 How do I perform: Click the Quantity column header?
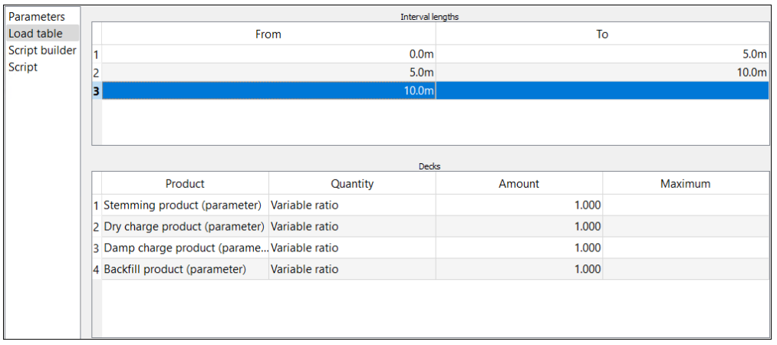[352, 183]
